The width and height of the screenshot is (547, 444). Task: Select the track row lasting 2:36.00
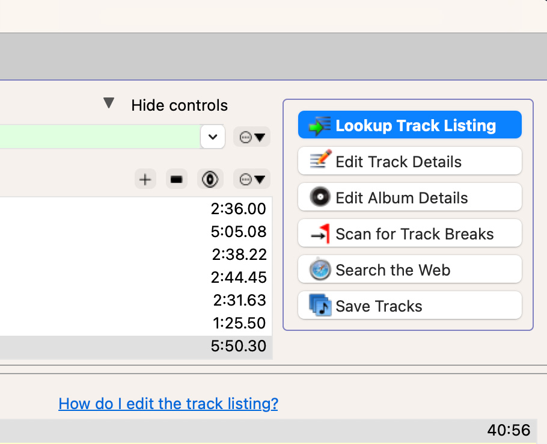point(135,209)
